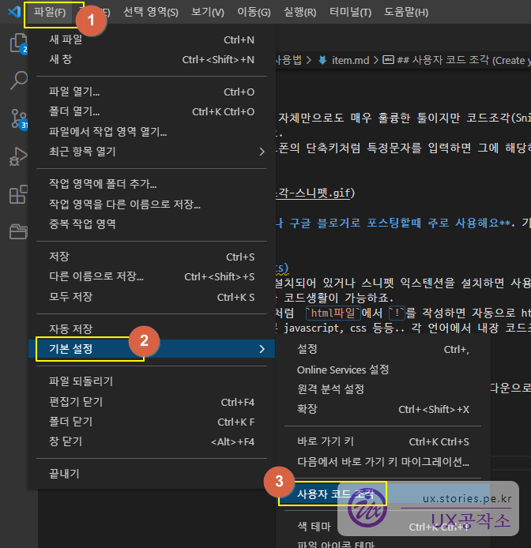Open the 이동(G) menu
The height and width of the screenshot is (548, 531).
(254, 12)
